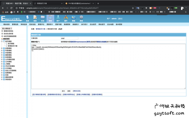Expand the 内容模板 tree node
Screen dimensions: 189x118
(x=2, y=53)
